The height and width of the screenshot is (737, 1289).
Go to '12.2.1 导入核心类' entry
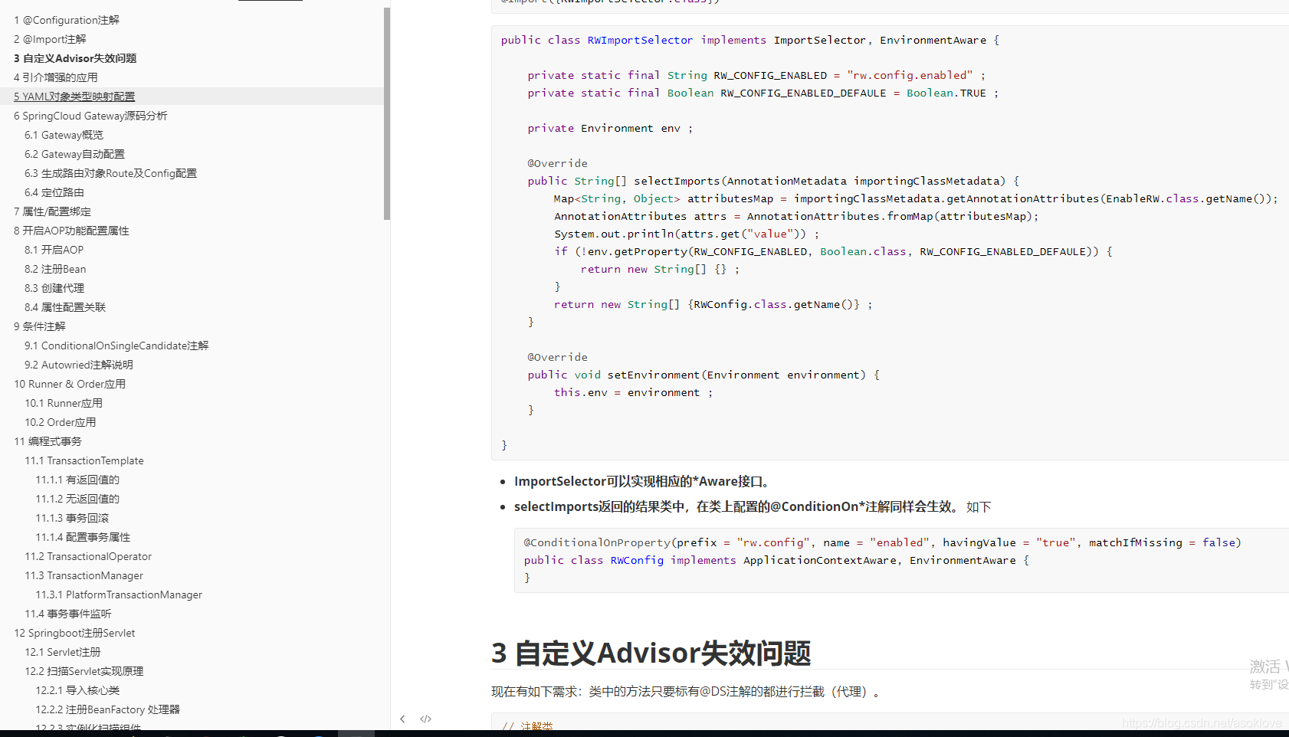pos(77,690)
